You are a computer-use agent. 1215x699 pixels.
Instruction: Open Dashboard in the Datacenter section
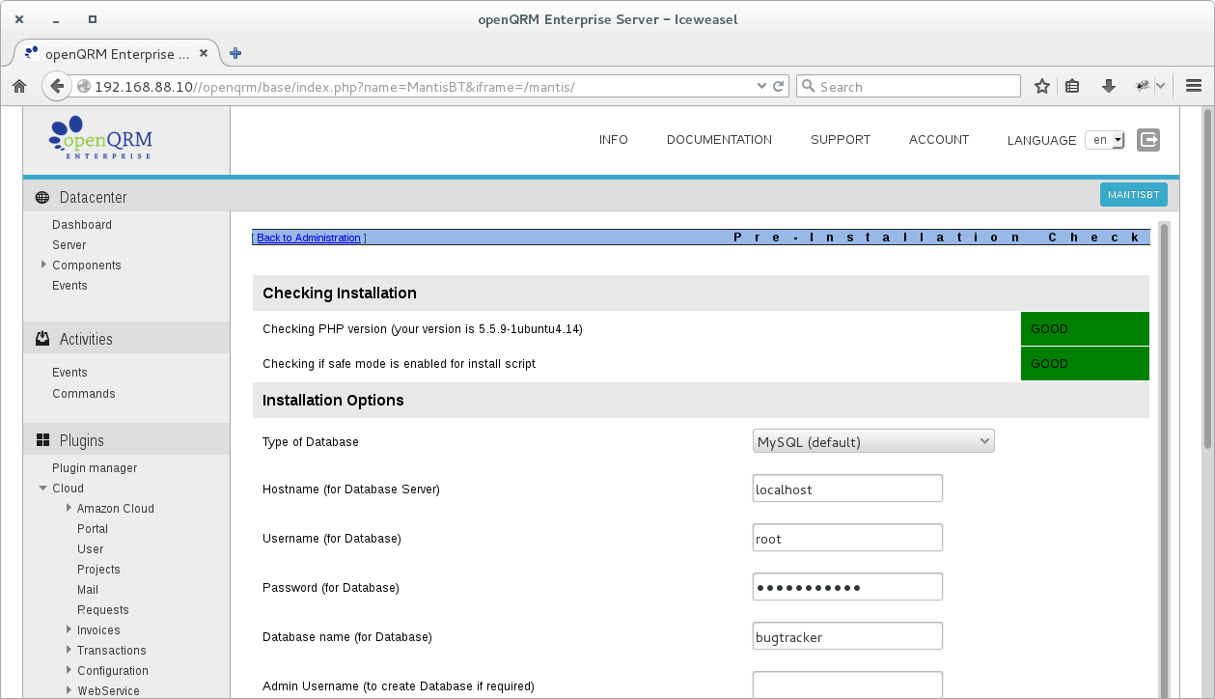(82, 224)
